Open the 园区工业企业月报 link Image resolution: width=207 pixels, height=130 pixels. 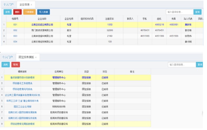[x=22, y=107]
